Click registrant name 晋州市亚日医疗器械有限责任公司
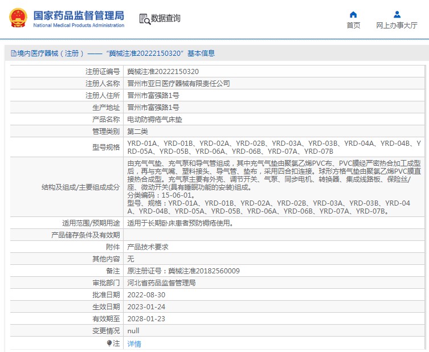Screen dimensions: 429x352 (x=178, y=83)
